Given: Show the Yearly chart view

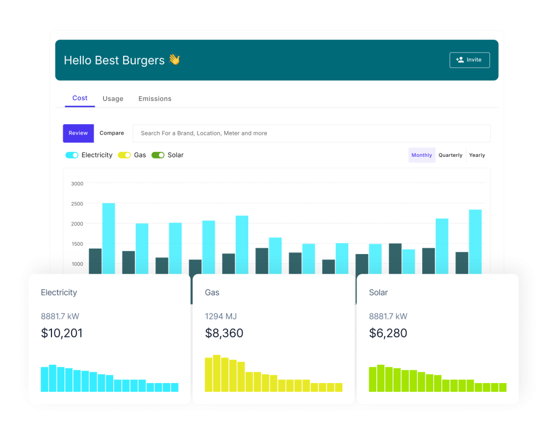Looking at the screenshot, I should (x=477, y=155).
